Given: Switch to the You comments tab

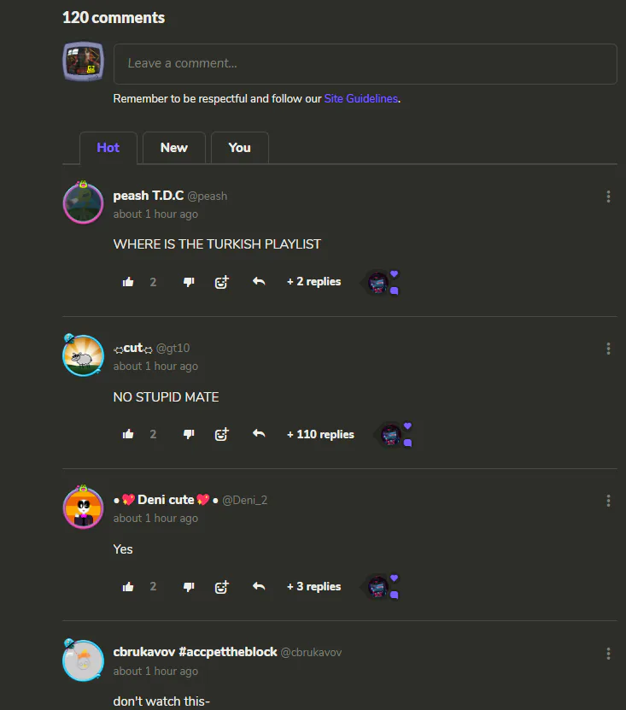Looking at the screenshot, I should point(239,148).
